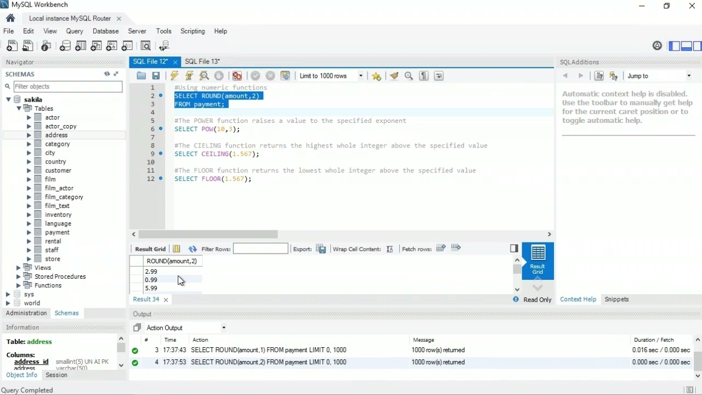
Task: Collapse the Tables node
Action: pyautogui.click(x=19, y=108)
